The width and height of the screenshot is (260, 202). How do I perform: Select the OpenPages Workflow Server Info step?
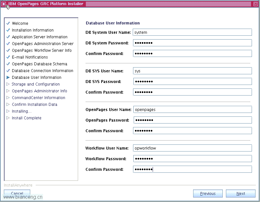(42, 50)
